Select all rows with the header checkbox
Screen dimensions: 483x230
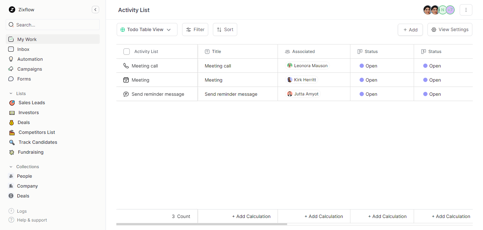tap(126, 51)
